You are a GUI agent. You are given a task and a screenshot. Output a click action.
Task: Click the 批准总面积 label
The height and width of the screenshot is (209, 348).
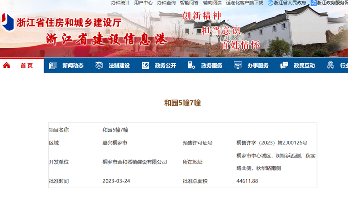[x=195, y=181]
